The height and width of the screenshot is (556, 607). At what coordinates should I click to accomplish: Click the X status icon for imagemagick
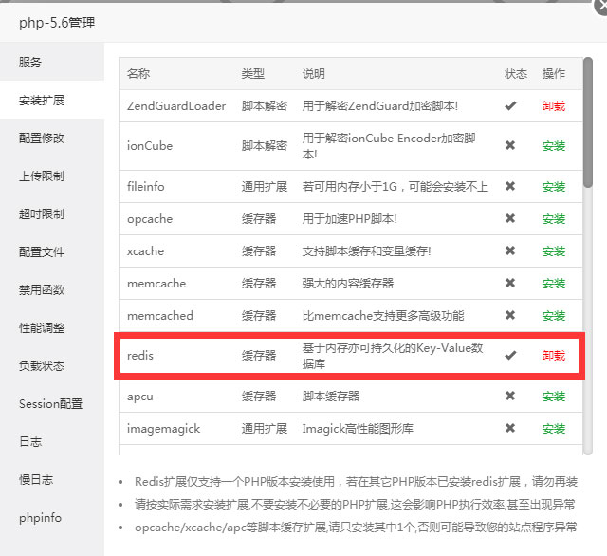pyautogui.click(x=510, y=429)
